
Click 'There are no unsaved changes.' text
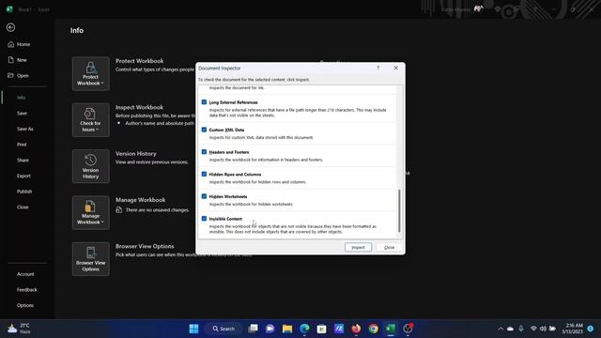click(x=158, y=210)
